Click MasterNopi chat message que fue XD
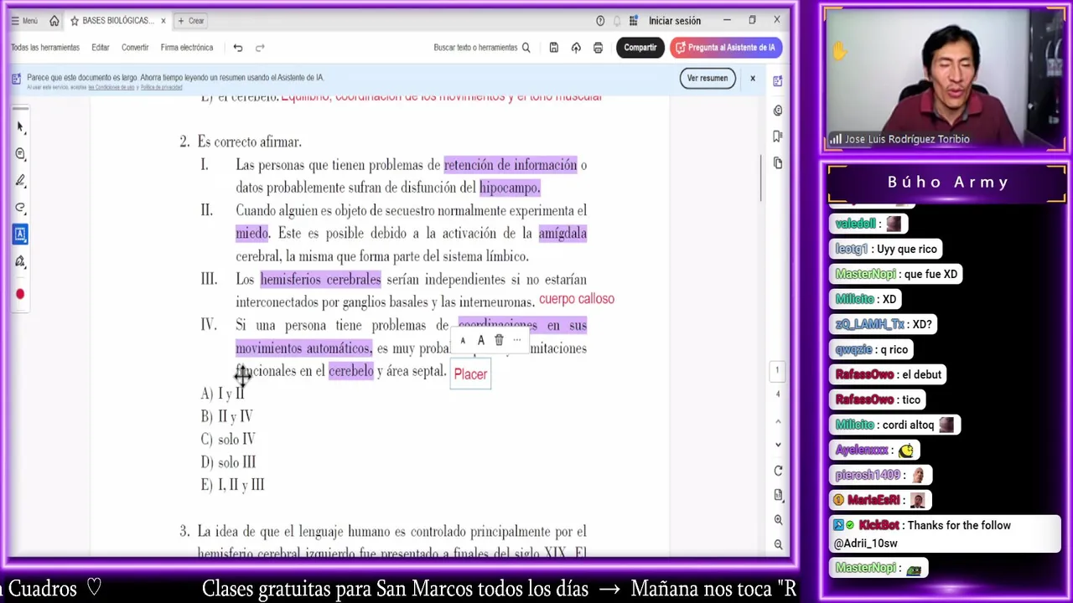 coord(896,274)
